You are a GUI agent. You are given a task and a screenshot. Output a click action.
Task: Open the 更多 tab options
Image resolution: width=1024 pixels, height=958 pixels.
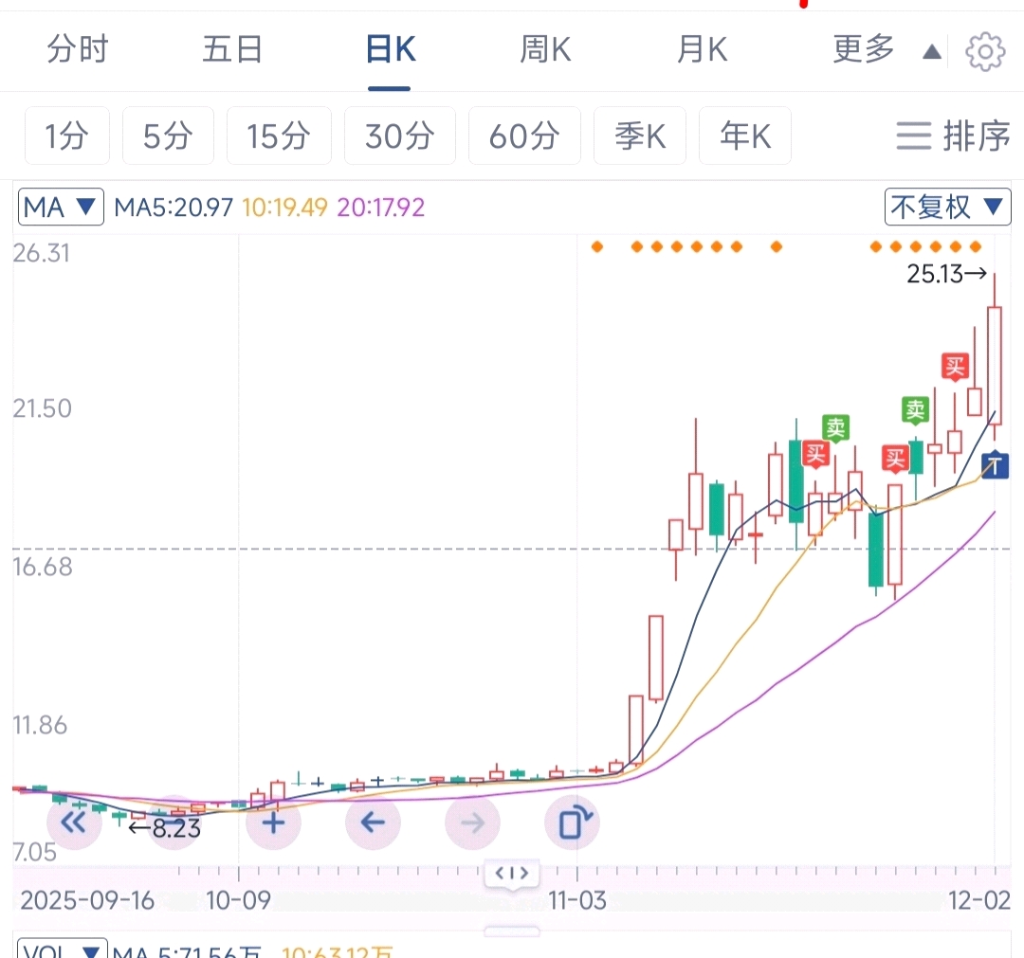[x=864, y=49]
